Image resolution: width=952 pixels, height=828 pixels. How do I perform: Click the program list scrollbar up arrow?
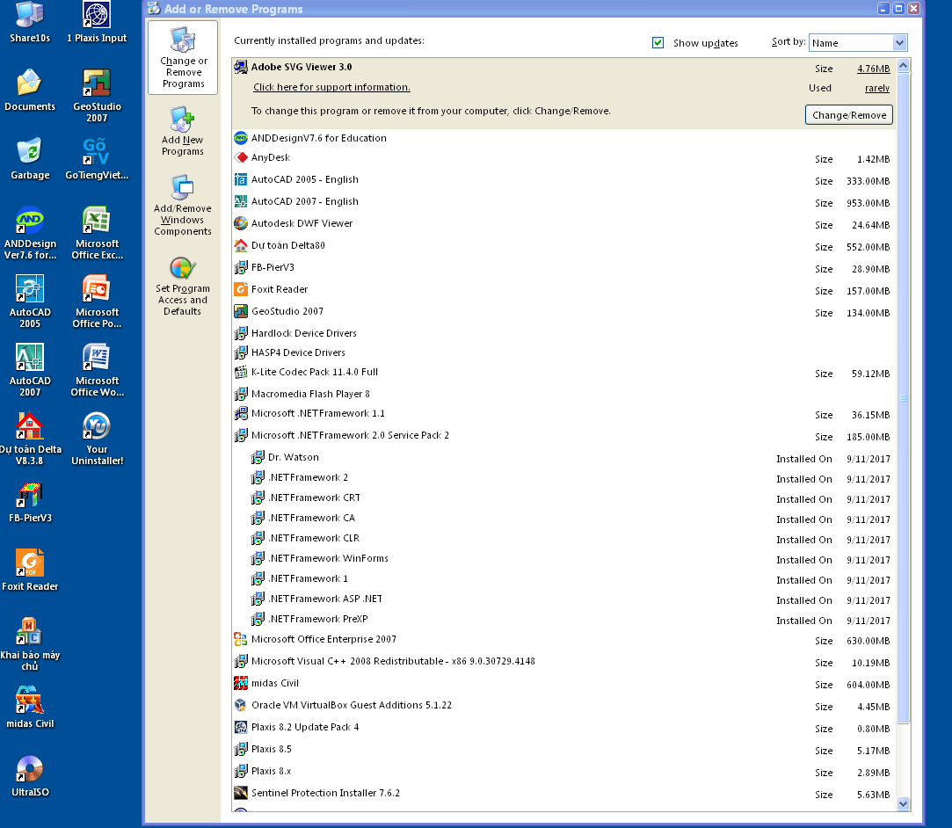903,66
